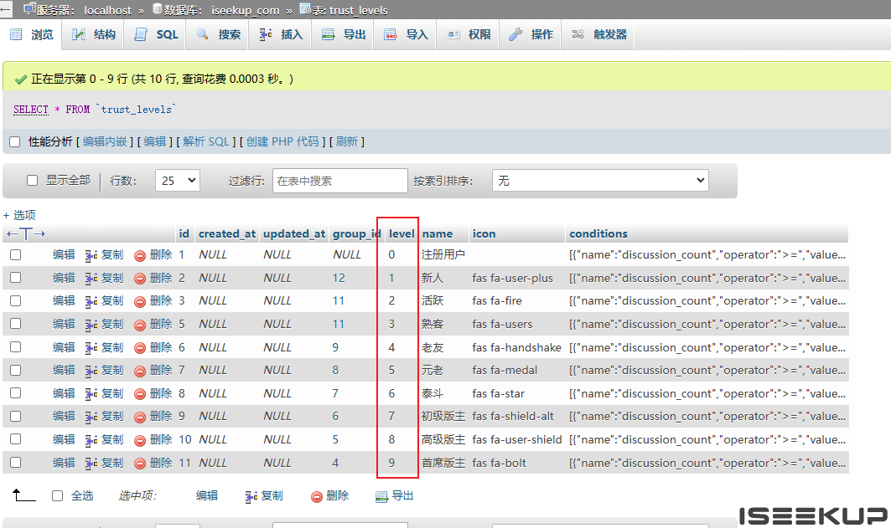
Task: Click the copy icon for row 活跃
Action: 91,302
